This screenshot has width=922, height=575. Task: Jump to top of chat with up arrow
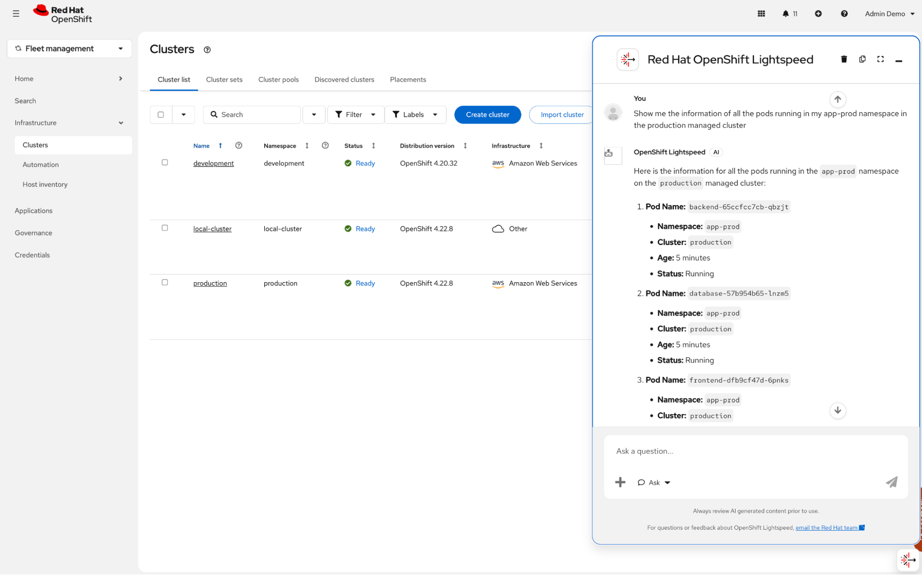coord(838,100)
